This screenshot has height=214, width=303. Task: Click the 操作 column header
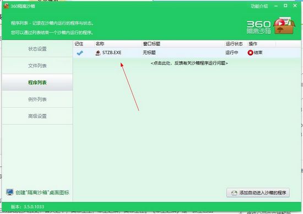(253, 44)
